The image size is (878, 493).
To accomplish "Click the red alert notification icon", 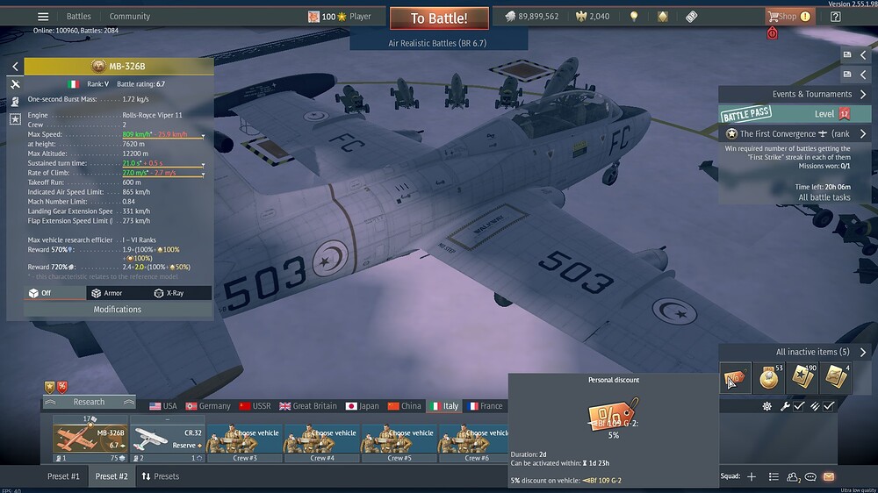I will click(772, 33).
